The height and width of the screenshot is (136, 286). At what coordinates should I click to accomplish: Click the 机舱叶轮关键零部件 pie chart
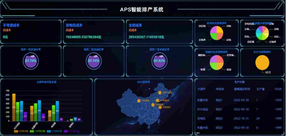pos(217,63)
